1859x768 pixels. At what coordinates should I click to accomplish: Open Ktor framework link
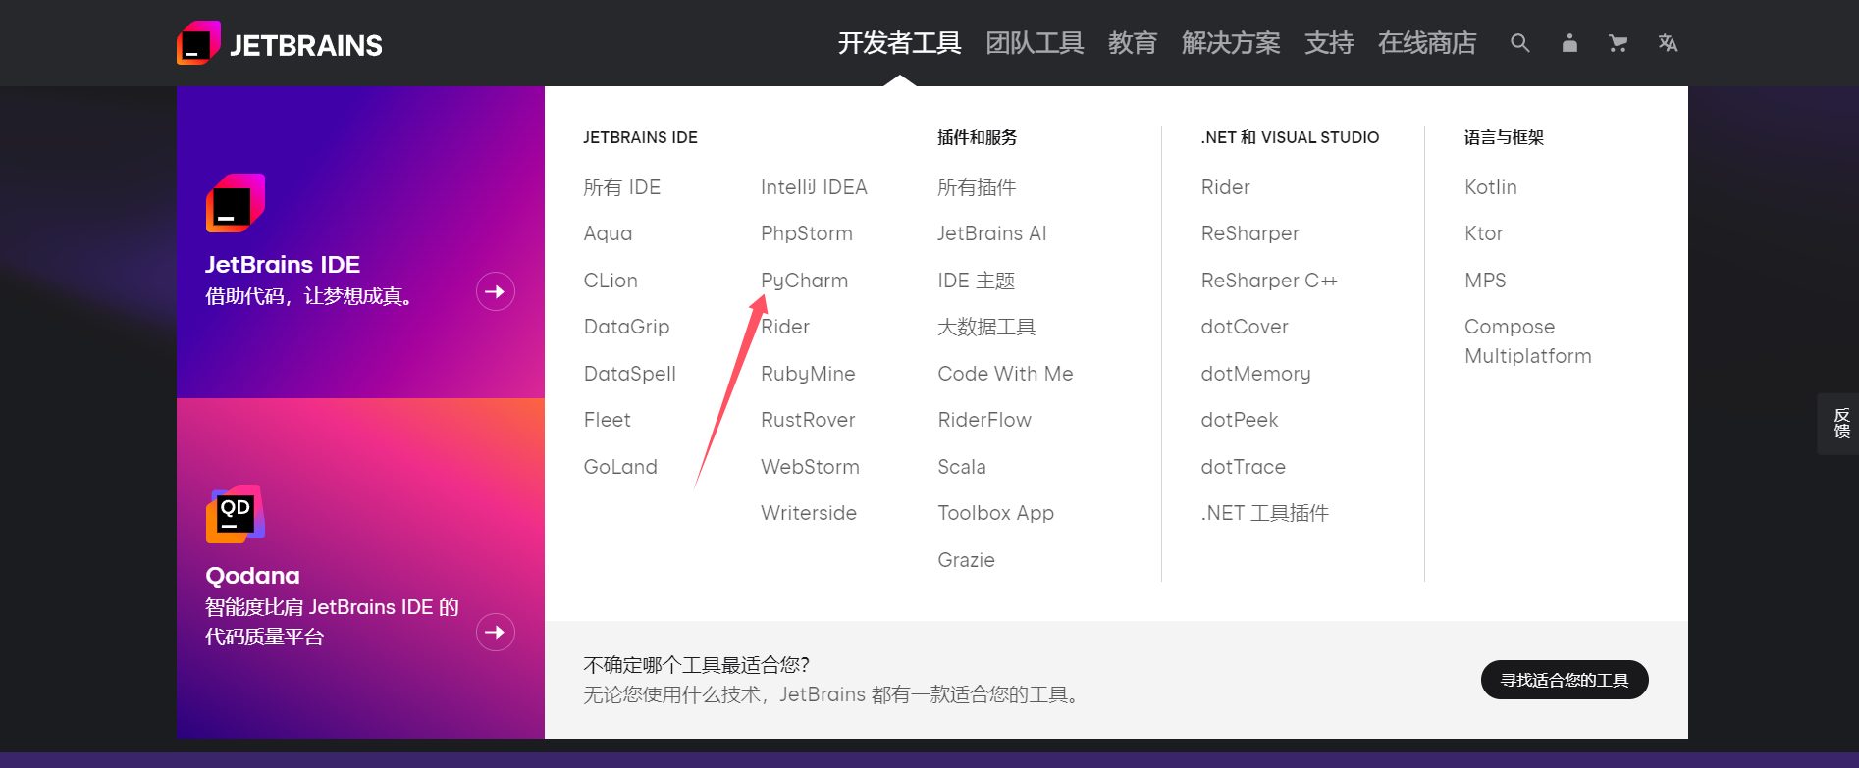(1483, 233)
